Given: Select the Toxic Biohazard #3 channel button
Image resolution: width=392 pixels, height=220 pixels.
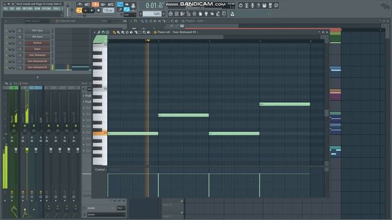Looking at the screenshot, I should click(x=37, y=67).
